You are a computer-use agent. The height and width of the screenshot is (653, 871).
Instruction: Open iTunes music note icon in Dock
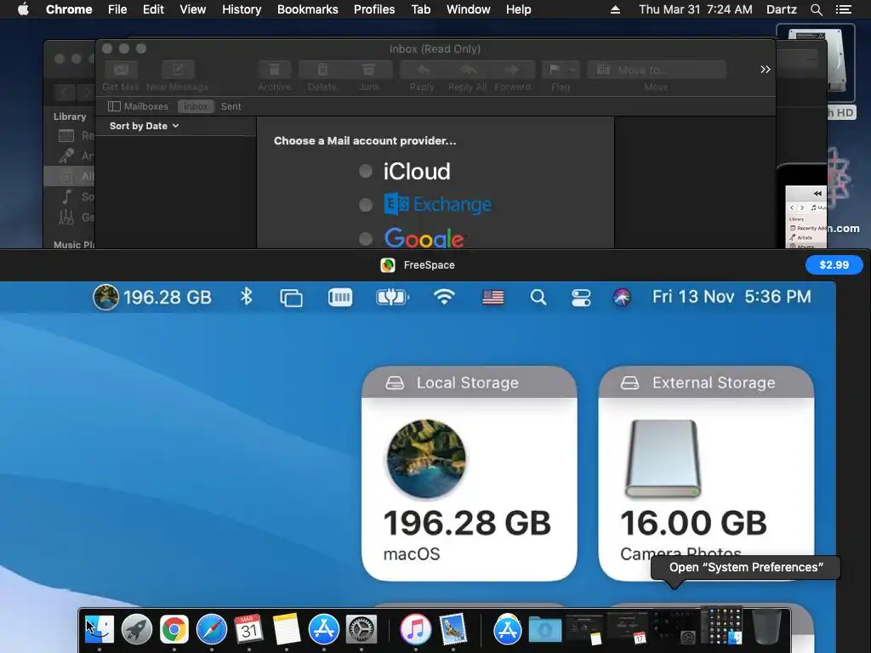pyautogui.click(x=415, y=629)
